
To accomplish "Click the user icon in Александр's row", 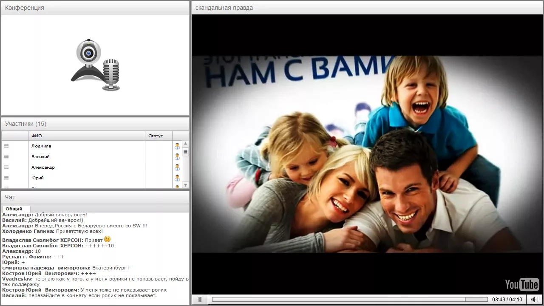I will pos(177,167).
